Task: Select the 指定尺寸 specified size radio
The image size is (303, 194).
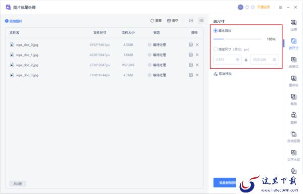Action: point(216,50)
